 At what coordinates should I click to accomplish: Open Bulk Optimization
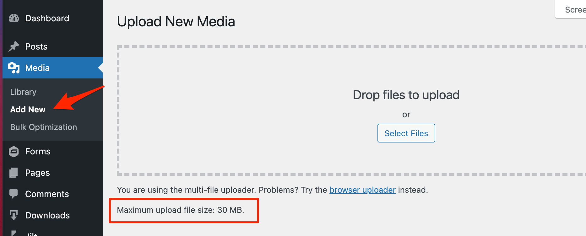pyautogui.click(x=43, y=127)
